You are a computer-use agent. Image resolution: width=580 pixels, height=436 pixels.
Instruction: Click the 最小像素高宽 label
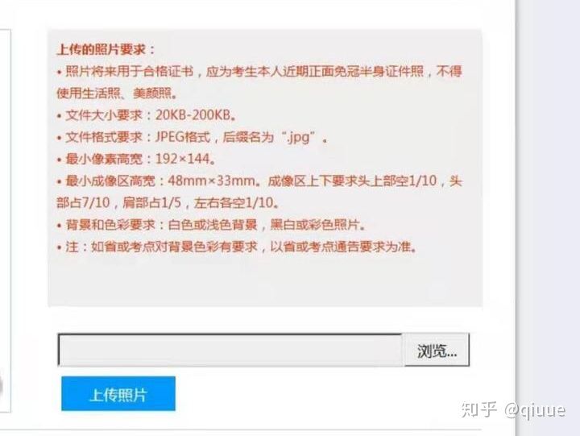104,159
